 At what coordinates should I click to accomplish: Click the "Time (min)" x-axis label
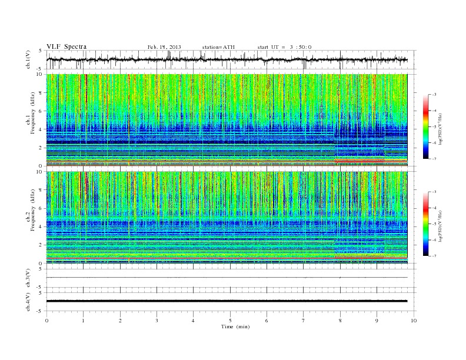[x=235, y=326]
